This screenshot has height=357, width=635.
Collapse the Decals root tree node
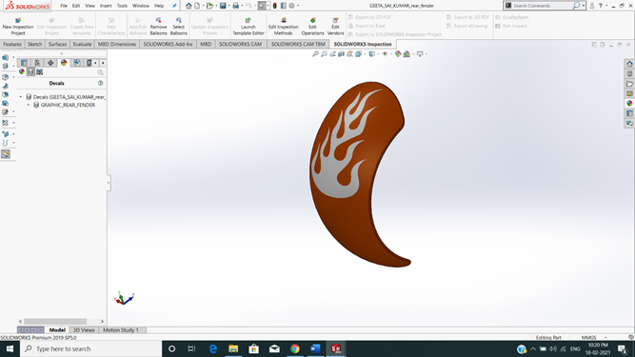pyautogui.click(x=21, y=97)
